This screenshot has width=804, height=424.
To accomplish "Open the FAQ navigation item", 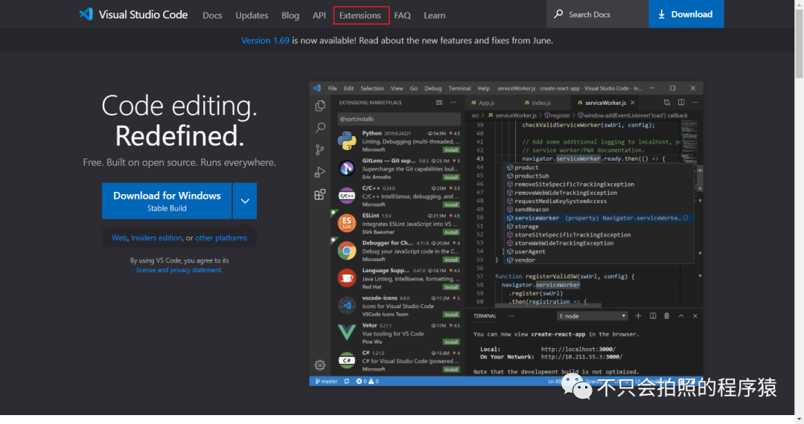I will pos(403,16).
